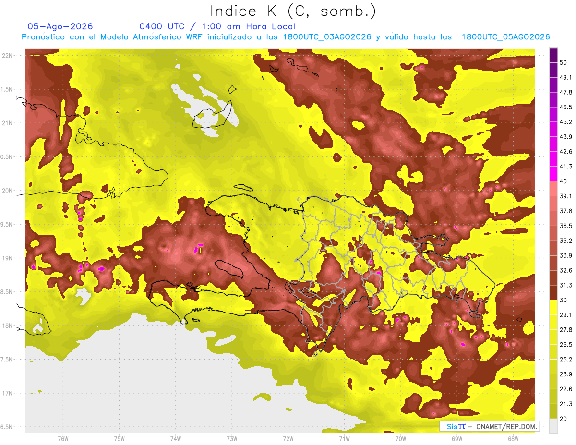Click the gray swatch below 20 on the colorbar
The height and width of the screenshot is (445, 576).
pos(554,426)
